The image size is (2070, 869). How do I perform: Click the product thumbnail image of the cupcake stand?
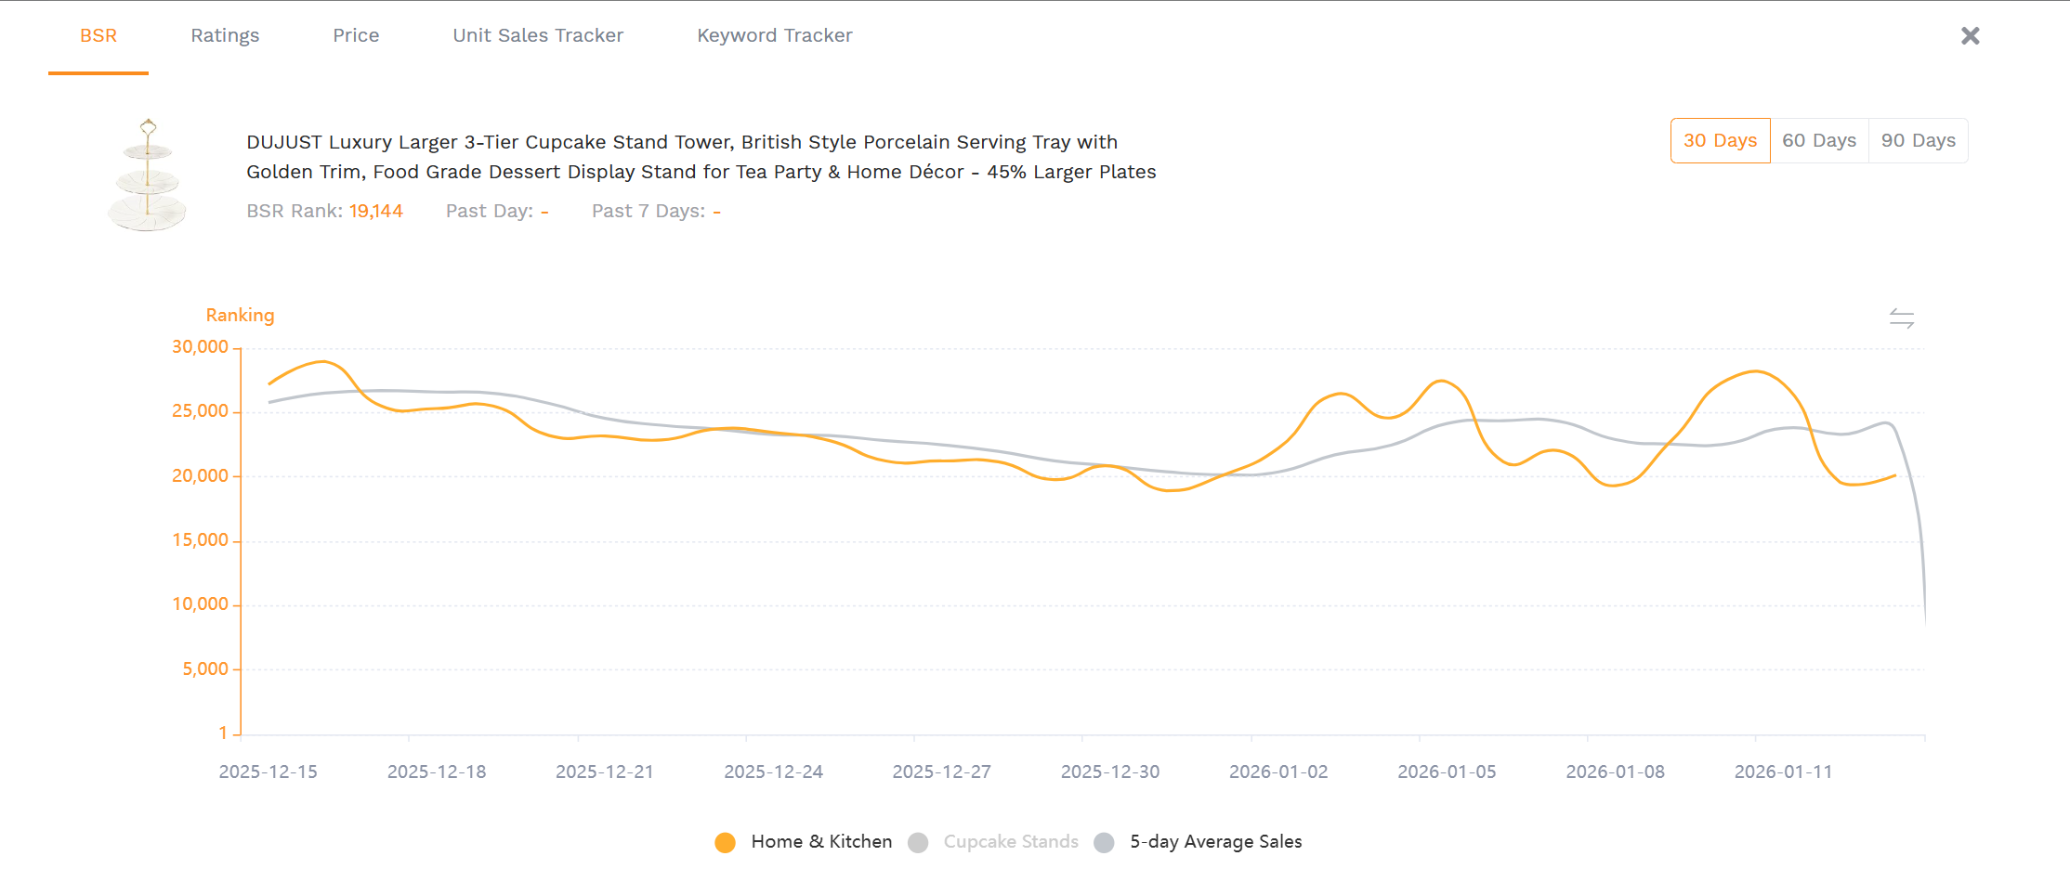pyautogui.click(x=147, y=173)
